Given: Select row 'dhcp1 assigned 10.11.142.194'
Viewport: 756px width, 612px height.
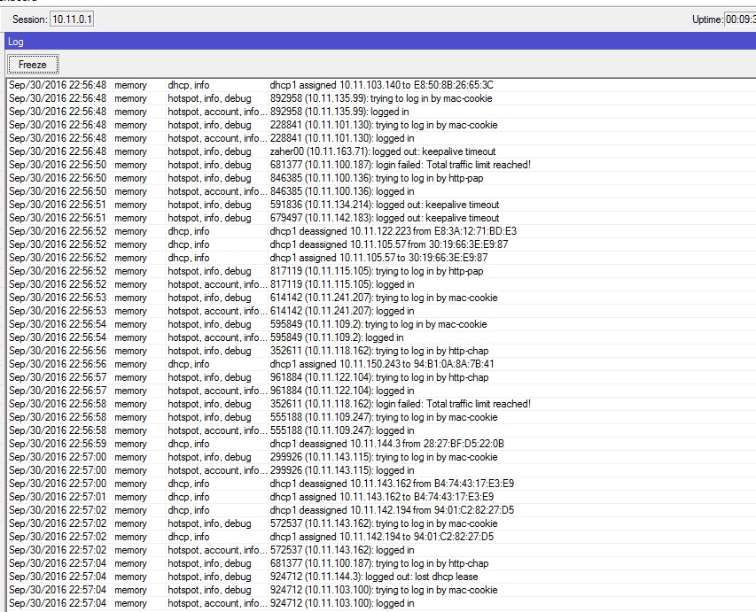Looking at the screenshot, I should [381, 537].
